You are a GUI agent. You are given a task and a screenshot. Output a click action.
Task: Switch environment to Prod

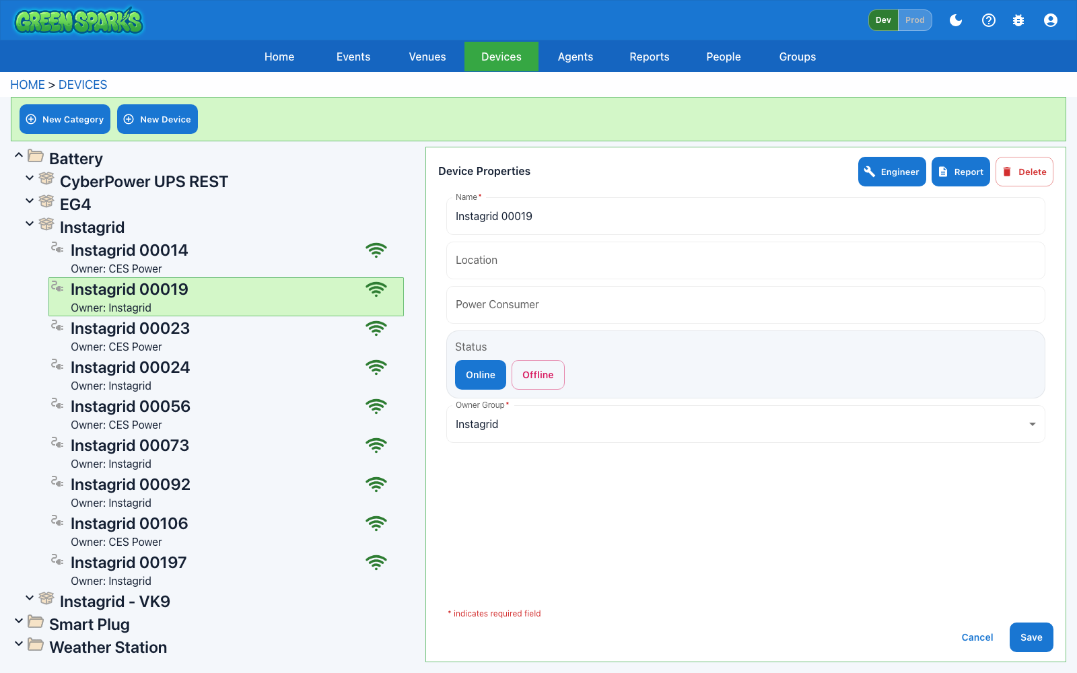click(x=915, y=20)
